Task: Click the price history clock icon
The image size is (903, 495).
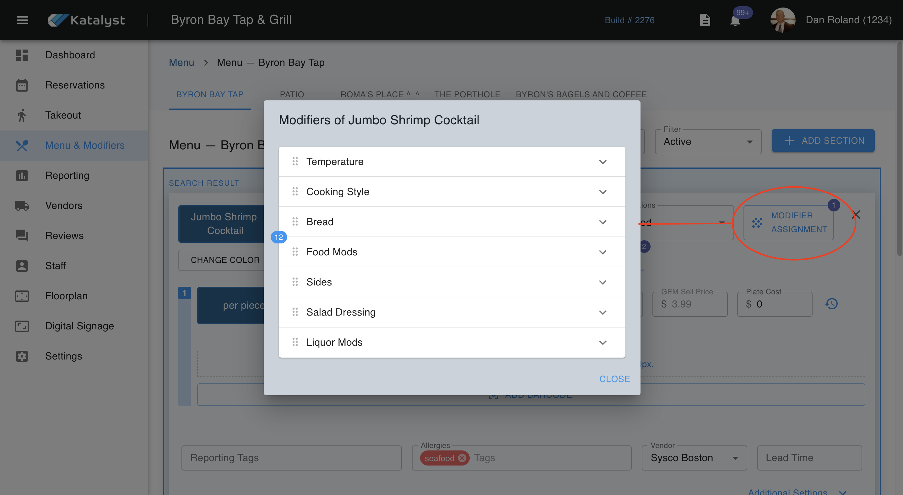Action: pyautogui.click(x=831, y=304)
